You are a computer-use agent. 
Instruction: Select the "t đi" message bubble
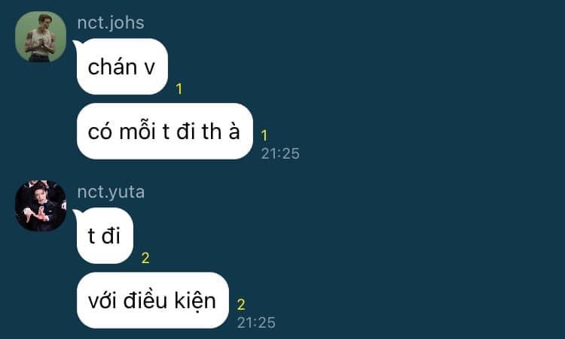105,235
